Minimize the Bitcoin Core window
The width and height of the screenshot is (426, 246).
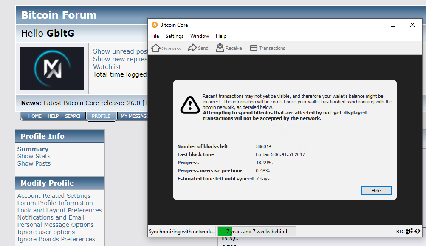pyautogui.click(x=374, y=25)
